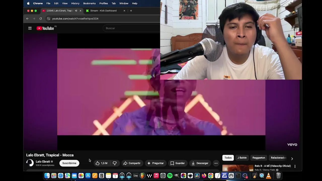
Task: Open Lalo Ebratt channel name link
Action: 43,162
